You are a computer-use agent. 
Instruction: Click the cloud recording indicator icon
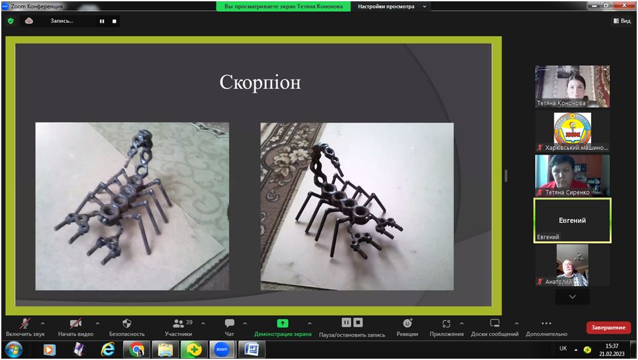click(29, 21)
